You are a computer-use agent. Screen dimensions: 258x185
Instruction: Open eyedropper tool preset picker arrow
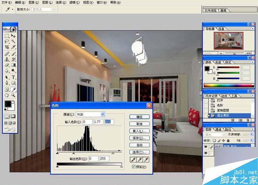pyautogui.click(x=12, y=10)
